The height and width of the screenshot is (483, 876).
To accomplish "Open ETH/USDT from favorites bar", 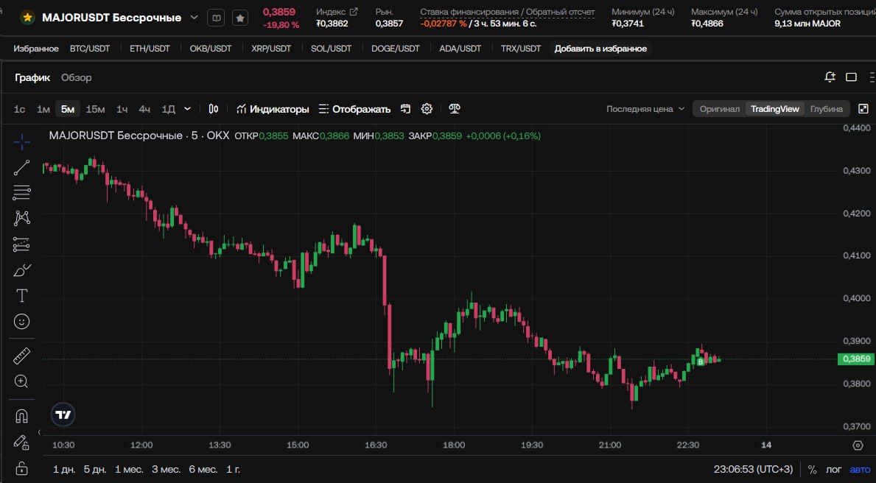I will (x=150, y=49).
